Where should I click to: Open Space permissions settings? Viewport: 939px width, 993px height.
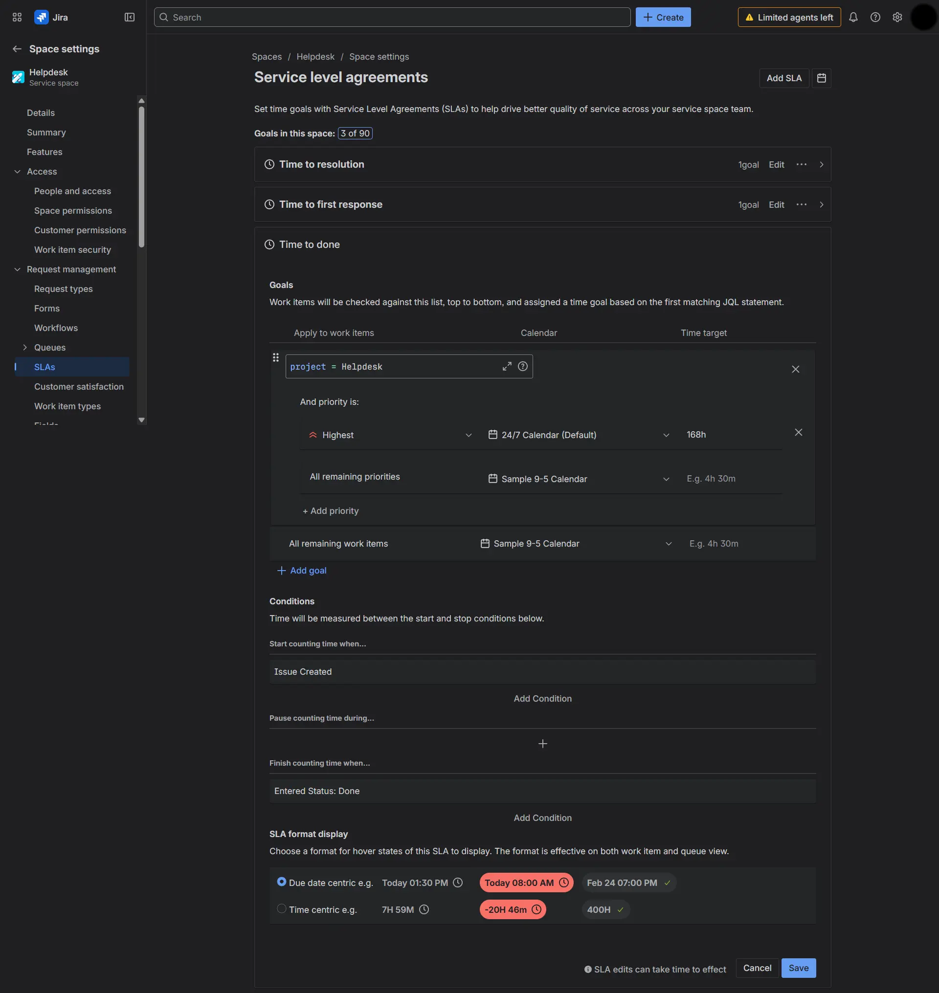(73, 211)
